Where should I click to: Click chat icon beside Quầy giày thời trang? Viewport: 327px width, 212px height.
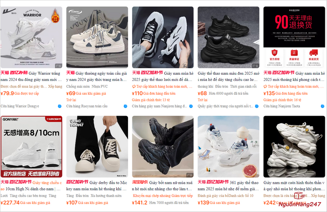tap(257, 106)
